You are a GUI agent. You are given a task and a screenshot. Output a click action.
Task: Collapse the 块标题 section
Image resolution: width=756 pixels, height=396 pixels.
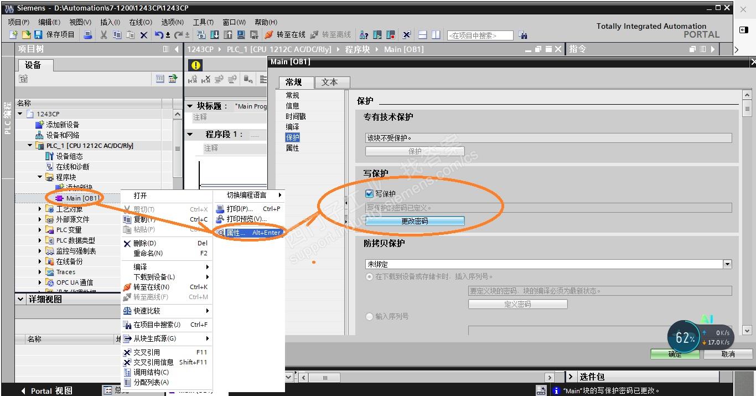click(x=190, y=106)
